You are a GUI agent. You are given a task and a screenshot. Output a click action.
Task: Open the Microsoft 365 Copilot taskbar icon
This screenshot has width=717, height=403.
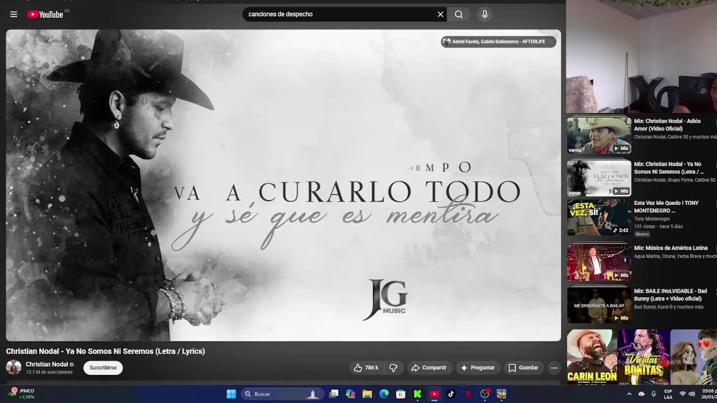[x=351, y=394]
